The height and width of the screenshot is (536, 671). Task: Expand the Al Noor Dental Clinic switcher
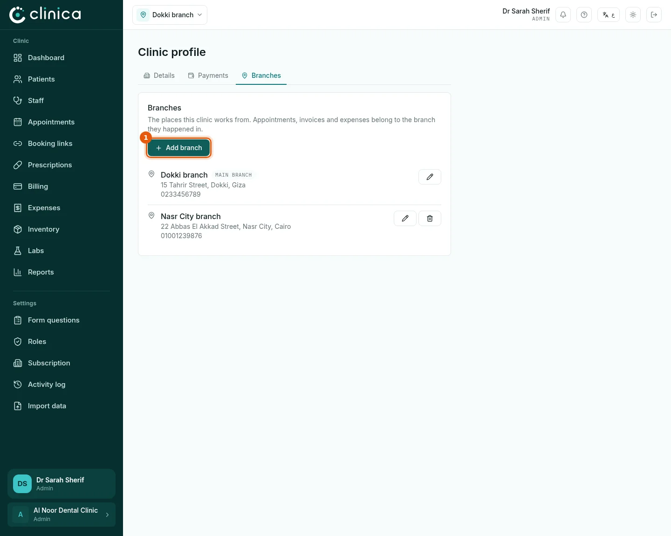[x=62, y=515]
